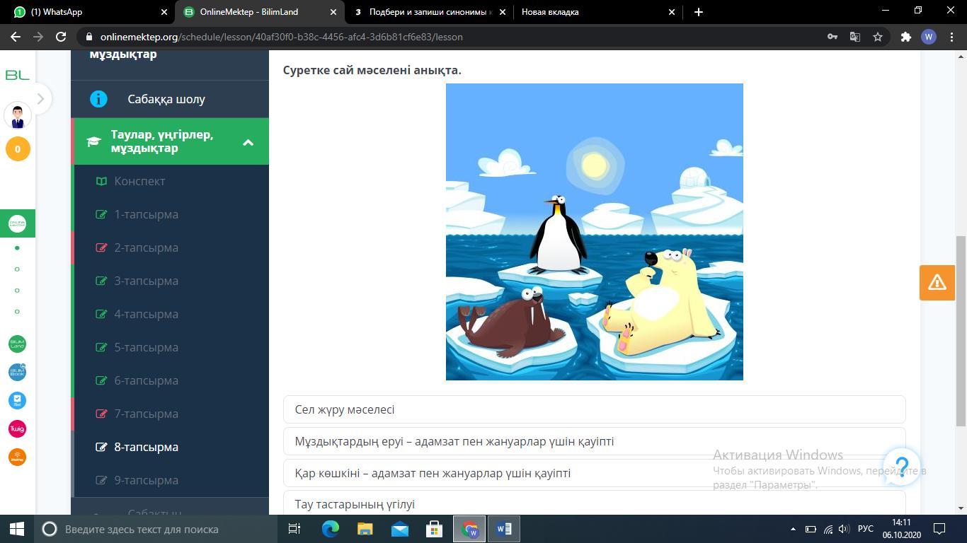967x543 pixels.
Task: Open the Windows Start menu
Action: tap(17, 529)
